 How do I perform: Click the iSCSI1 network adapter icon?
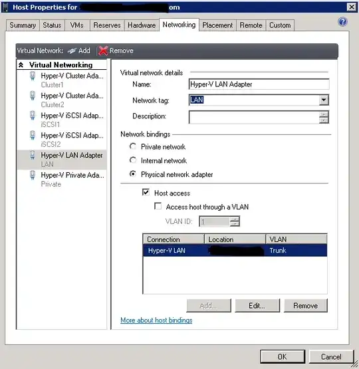(x=33, y=116)
